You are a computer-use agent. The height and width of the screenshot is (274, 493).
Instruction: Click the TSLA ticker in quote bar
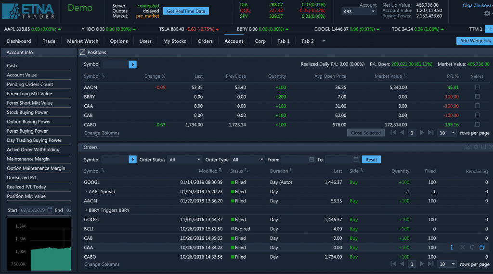189,29
